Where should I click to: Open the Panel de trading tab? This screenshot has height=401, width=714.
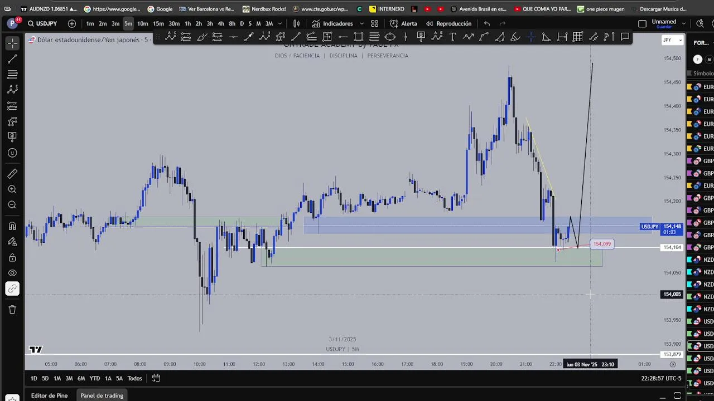tap(102, 395)
